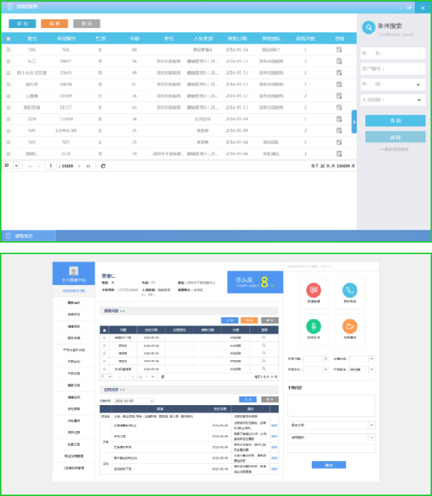The width and height of the screenshot is (432, 496).
Task: Toggle the select-all checkbox in the top table header
Action: (x=9, y=39)
